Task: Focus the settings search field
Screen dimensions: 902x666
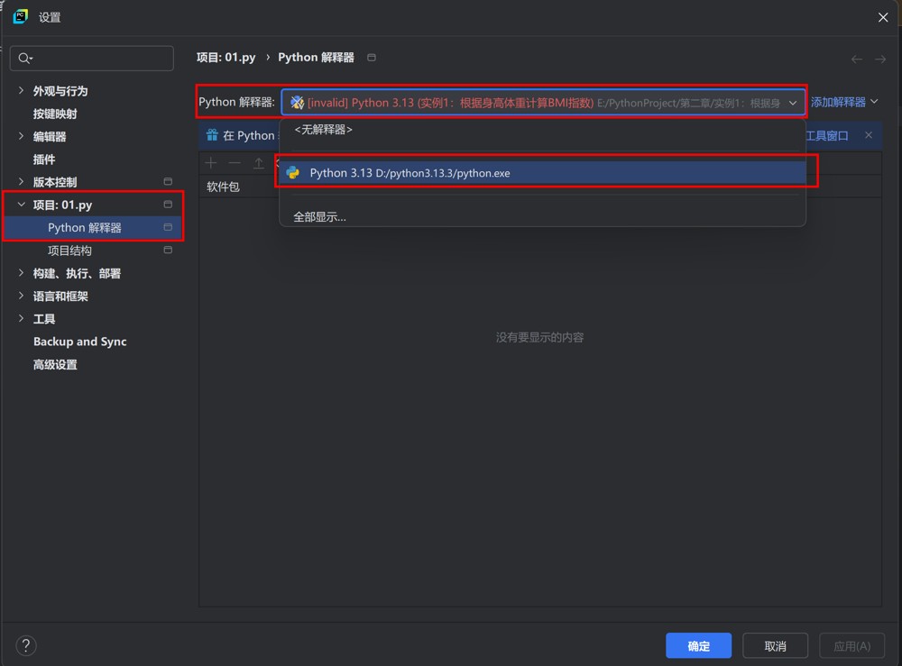Action: pyautogui.click(x=92, y=58)
